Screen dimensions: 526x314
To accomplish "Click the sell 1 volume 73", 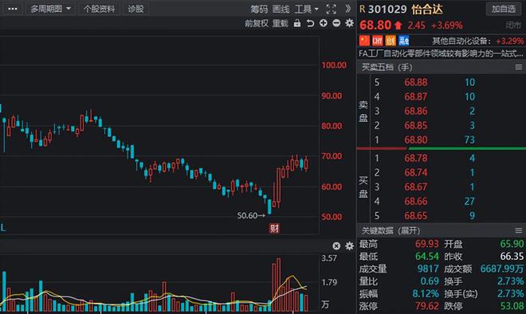I will (469, 139).
